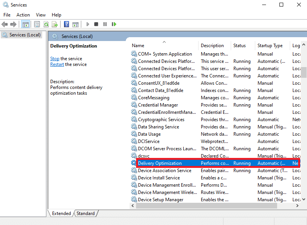Image resolution: width=307 pixels, height=225 pixels.
Task: Click 'Webprotect...' description cell
Action: [x=214, y=141]
